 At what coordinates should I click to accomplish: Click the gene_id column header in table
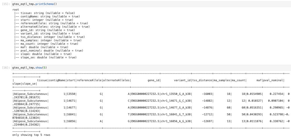coord(154,80)
